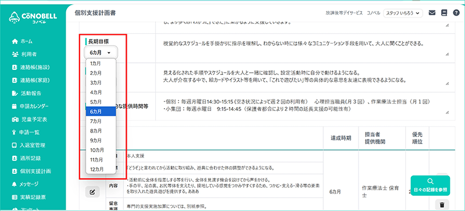Open 活動報告 in the sidebar
Image resolution: width=465 pixels, height=211 pixels.
pos(31,93)
